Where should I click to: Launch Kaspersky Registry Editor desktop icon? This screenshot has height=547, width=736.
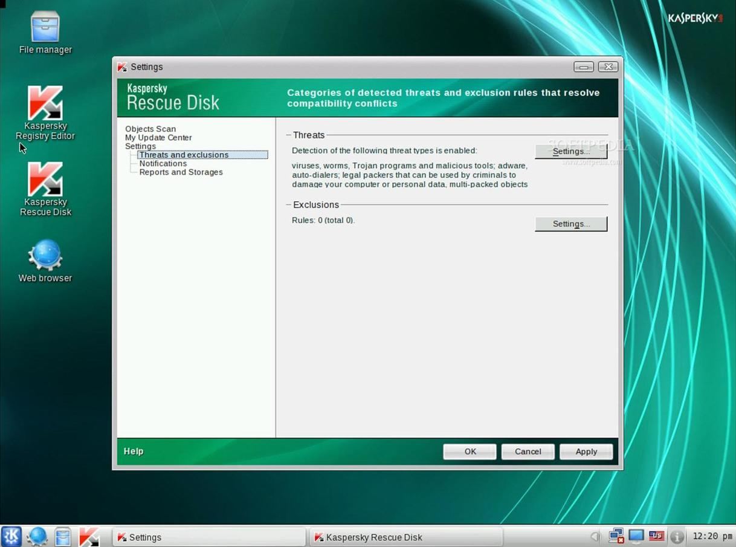click(45, 113)
